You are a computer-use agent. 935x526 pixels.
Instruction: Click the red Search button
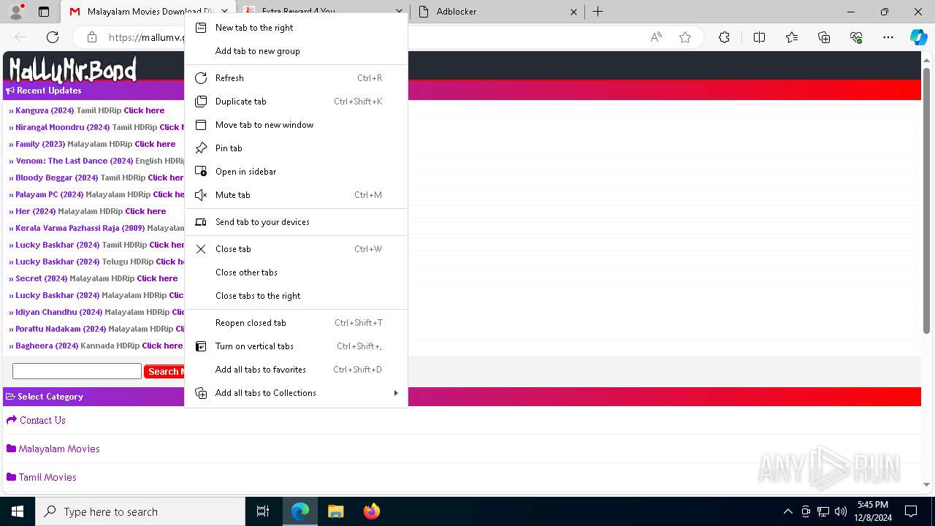[x=164, y=371]
